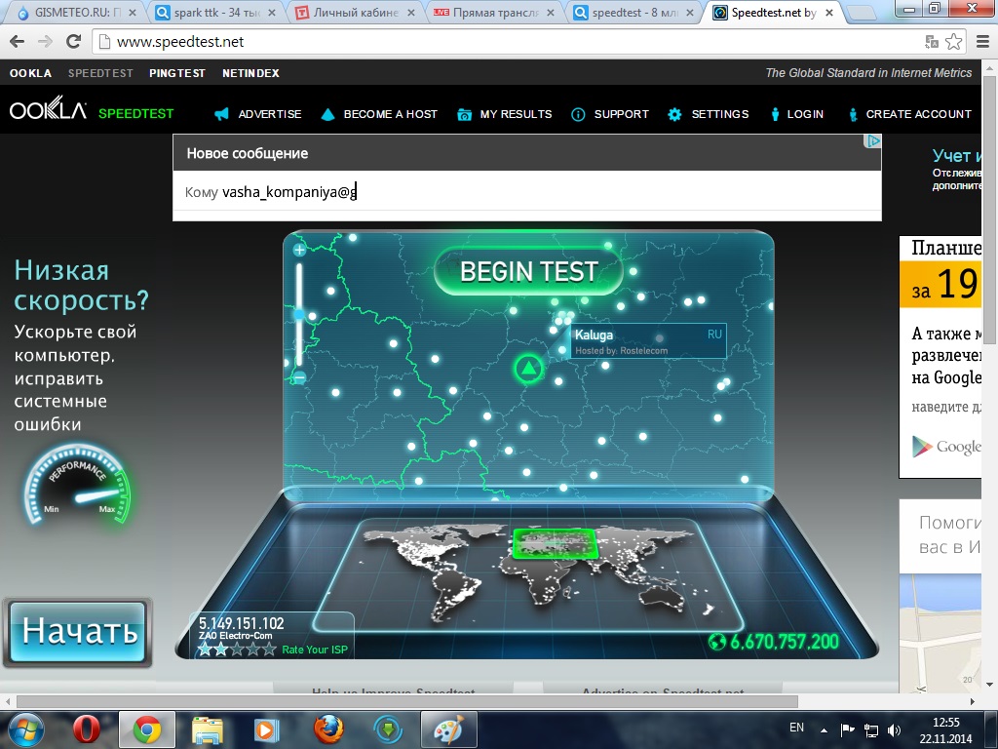Click the SETTINGS gear icon
The width and height of the screenshot is (998, 749).
(674, 115)
